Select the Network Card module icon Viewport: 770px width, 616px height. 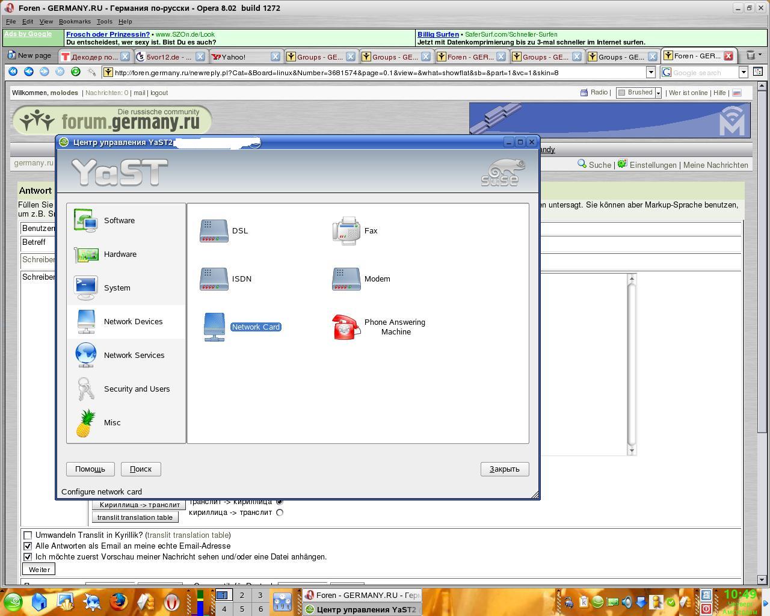[214, 327]
